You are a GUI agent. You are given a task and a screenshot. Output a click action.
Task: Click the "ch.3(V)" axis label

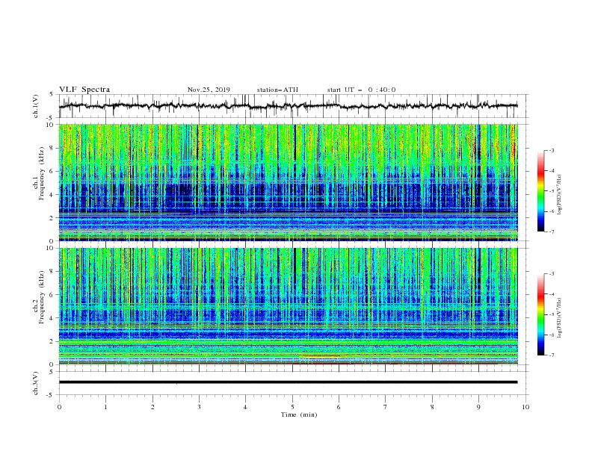36,383
